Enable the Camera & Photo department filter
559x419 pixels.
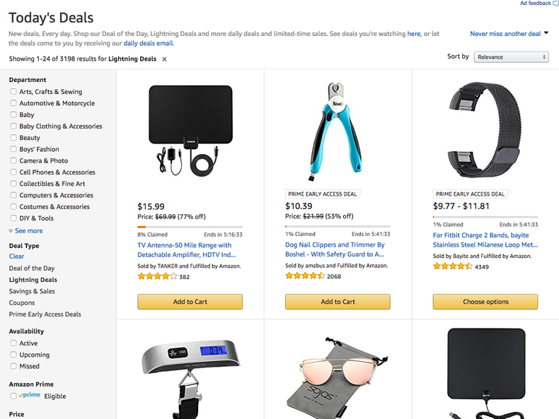[x=13, y=161]
